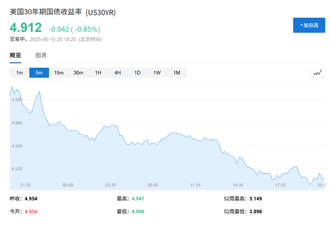The height and width of the screenshot is (226, 330).
Task: Set chart to 1D interval
Action: (x=137, y=73)
